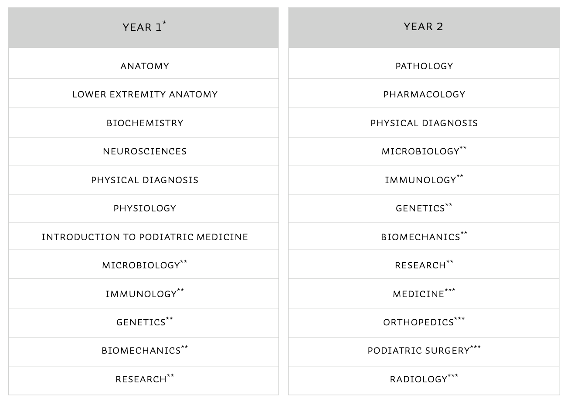Select the Anatomy cell
The height and width of the screenshot is (408, 571).
[145, 66]
